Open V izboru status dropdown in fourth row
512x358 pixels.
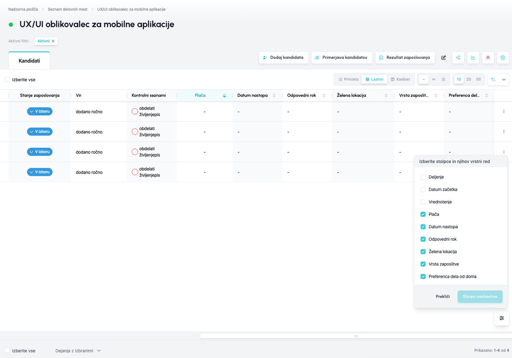(40, 172)
